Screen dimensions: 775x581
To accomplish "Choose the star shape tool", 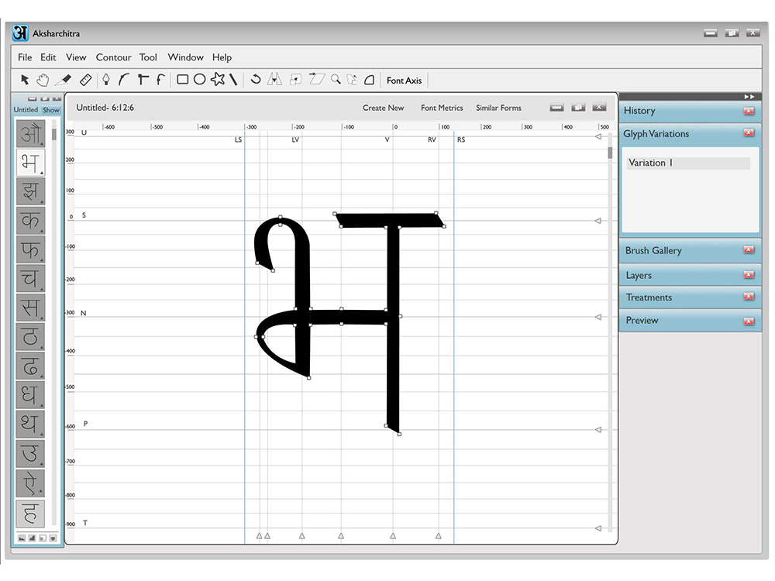I will coord(218,79).
